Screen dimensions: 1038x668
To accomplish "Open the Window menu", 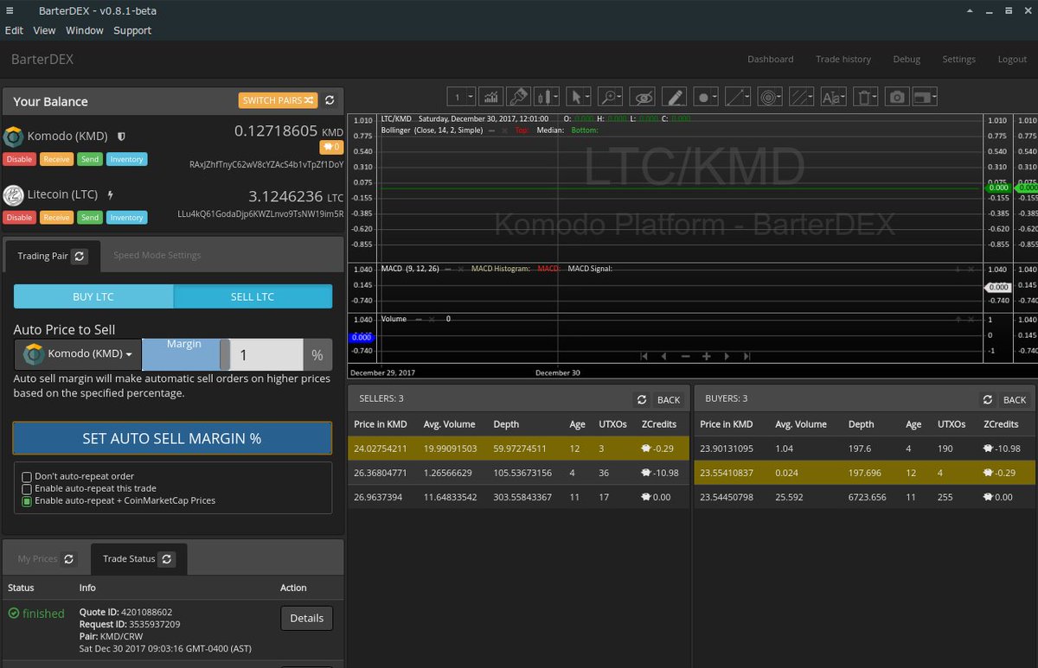I will tap(84, 30).
